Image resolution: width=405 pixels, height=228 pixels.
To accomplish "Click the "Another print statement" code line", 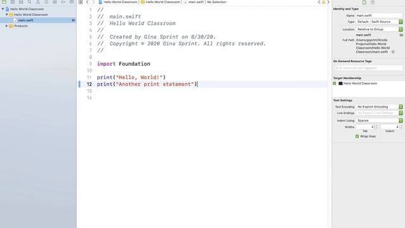I will pyautogui.click(x=147, y=84).
